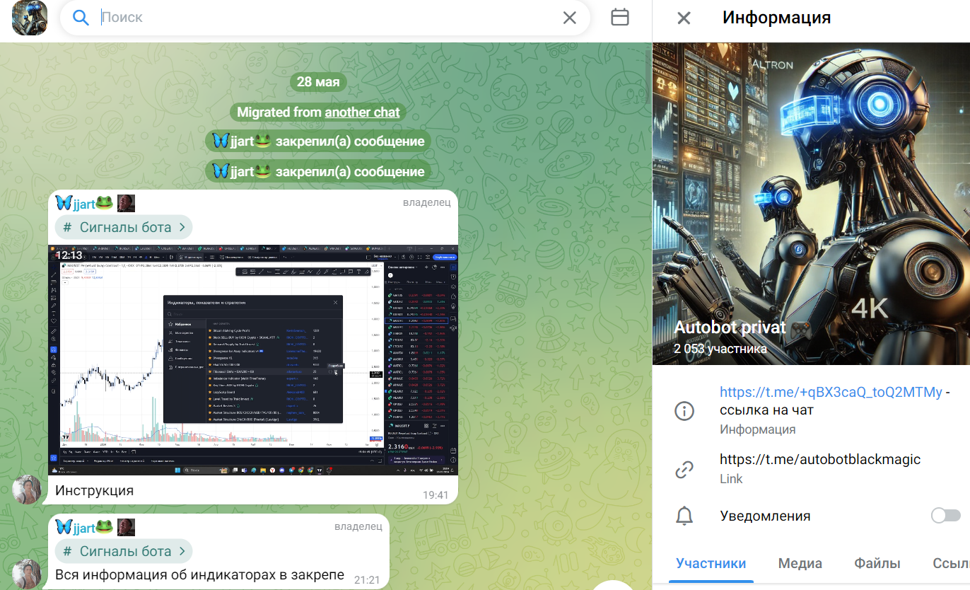Switch to the Участники tab
This screenshot has height=590, width=970.
pyautogui.click(x=711, y=563)
